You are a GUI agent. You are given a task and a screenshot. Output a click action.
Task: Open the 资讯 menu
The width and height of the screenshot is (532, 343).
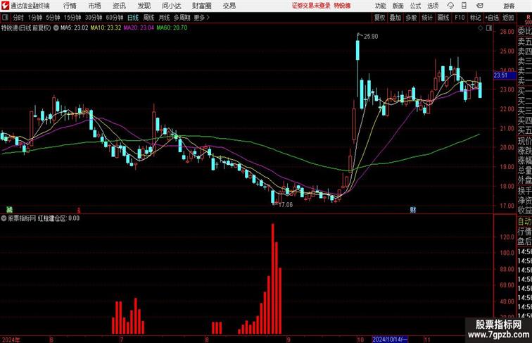coord(119,6)
